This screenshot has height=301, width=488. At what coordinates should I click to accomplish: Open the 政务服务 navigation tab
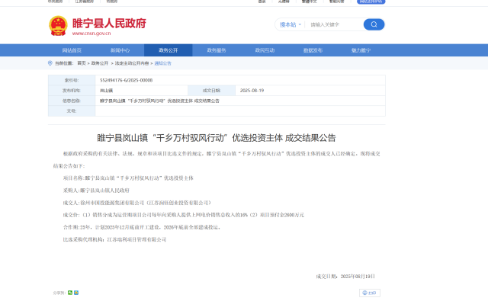(217, 50)
